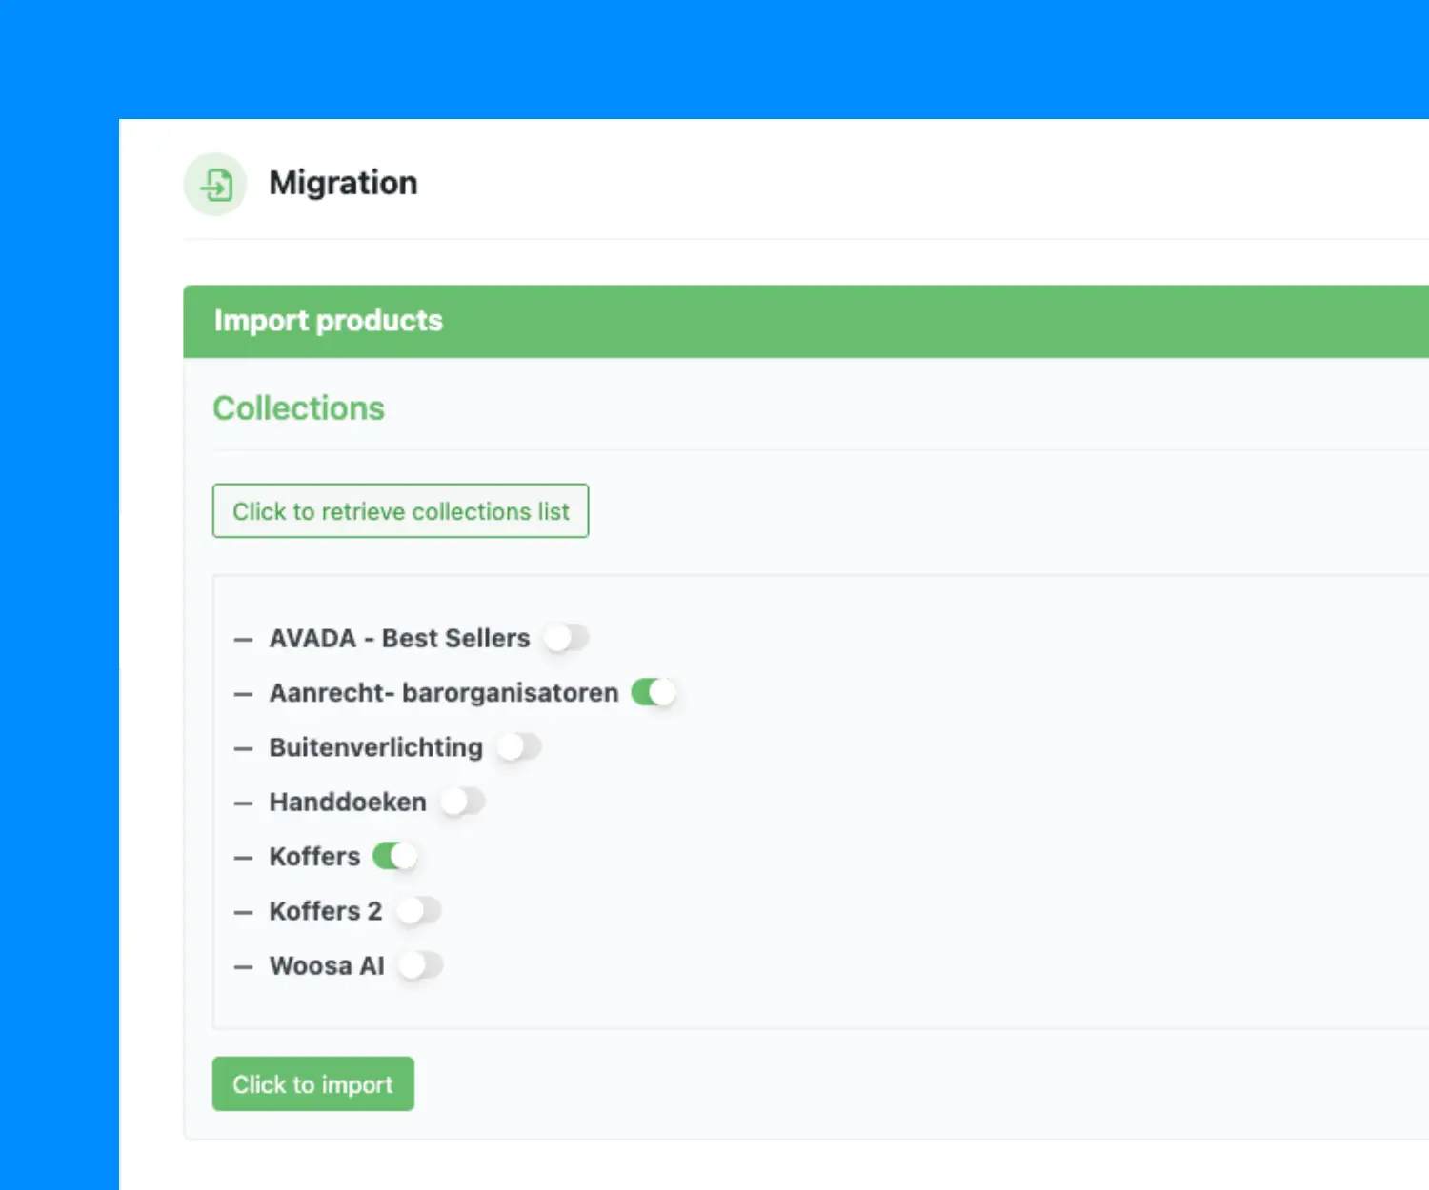Click the Migration page title

coord(343,183)
